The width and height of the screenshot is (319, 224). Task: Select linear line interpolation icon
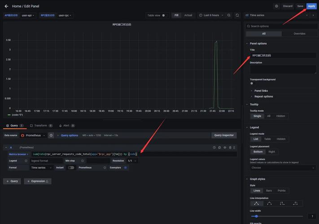click(256, 203)
